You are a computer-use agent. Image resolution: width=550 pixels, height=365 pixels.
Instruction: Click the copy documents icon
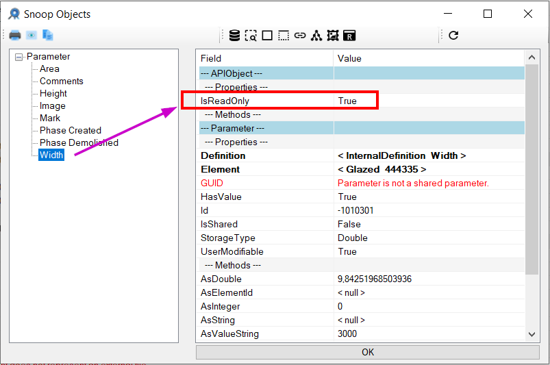coord(47,35)
